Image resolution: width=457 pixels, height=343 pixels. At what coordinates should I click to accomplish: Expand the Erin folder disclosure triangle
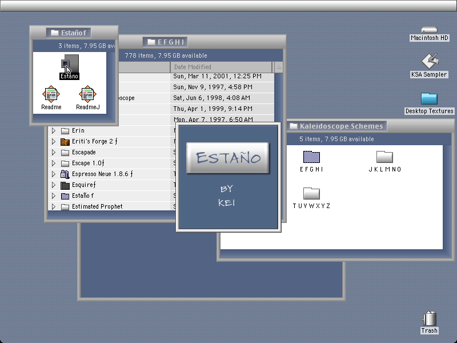[x=54, y=131]
